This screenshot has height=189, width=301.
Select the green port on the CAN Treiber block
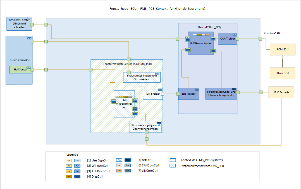(x=237, y=39)
